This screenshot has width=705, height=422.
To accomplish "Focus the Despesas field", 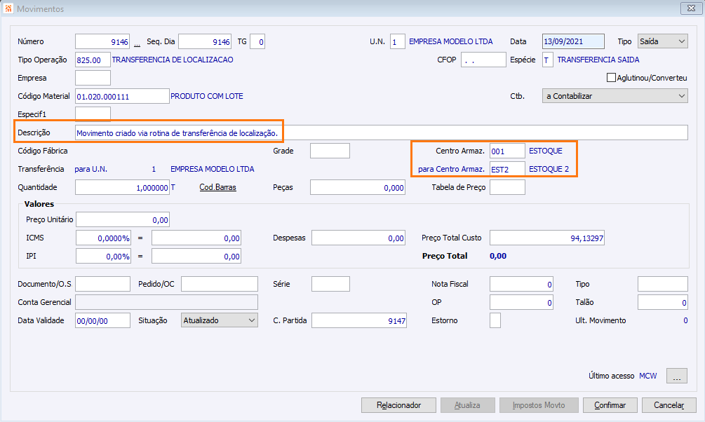I will click(x=358, y=238).
